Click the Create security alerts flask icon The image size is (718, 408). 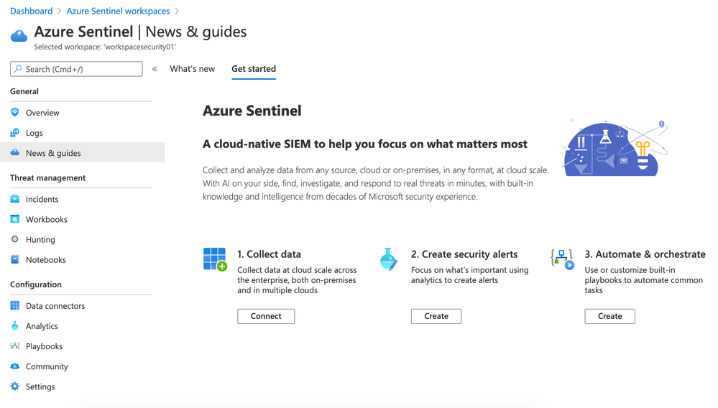click(389, 259)
